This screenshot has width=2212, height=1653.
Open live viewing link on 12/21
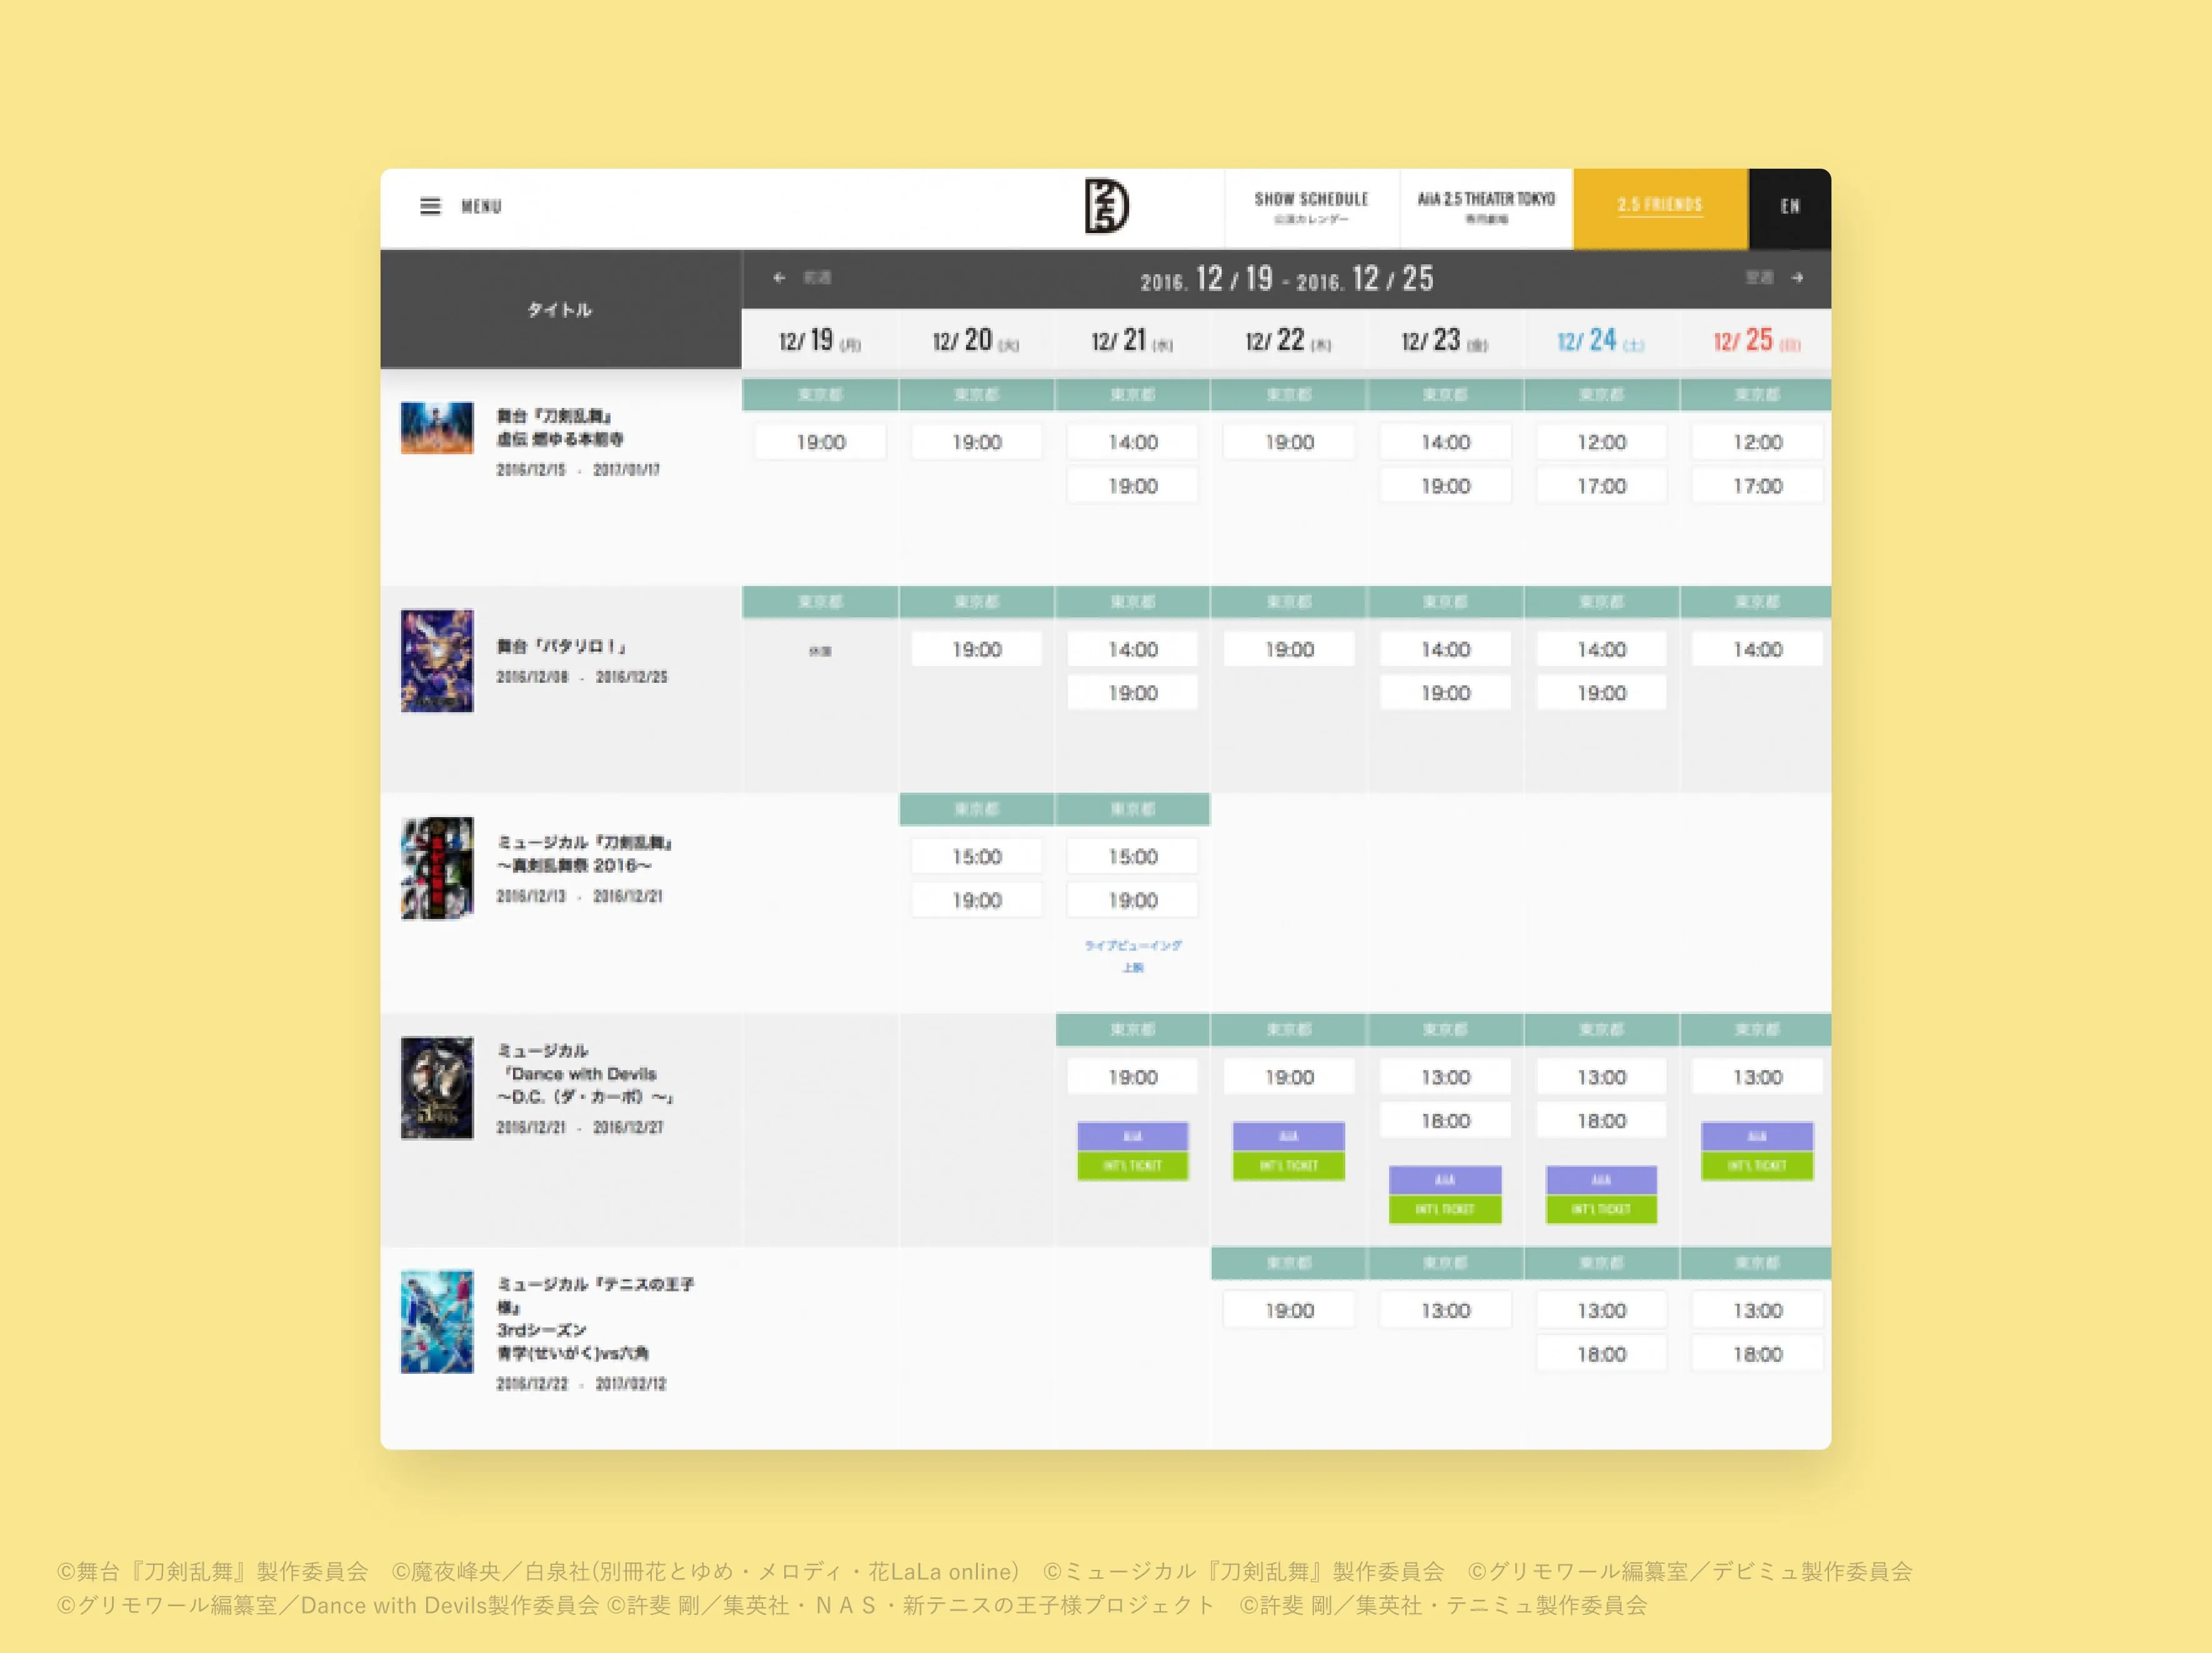tap(1133, 956)
